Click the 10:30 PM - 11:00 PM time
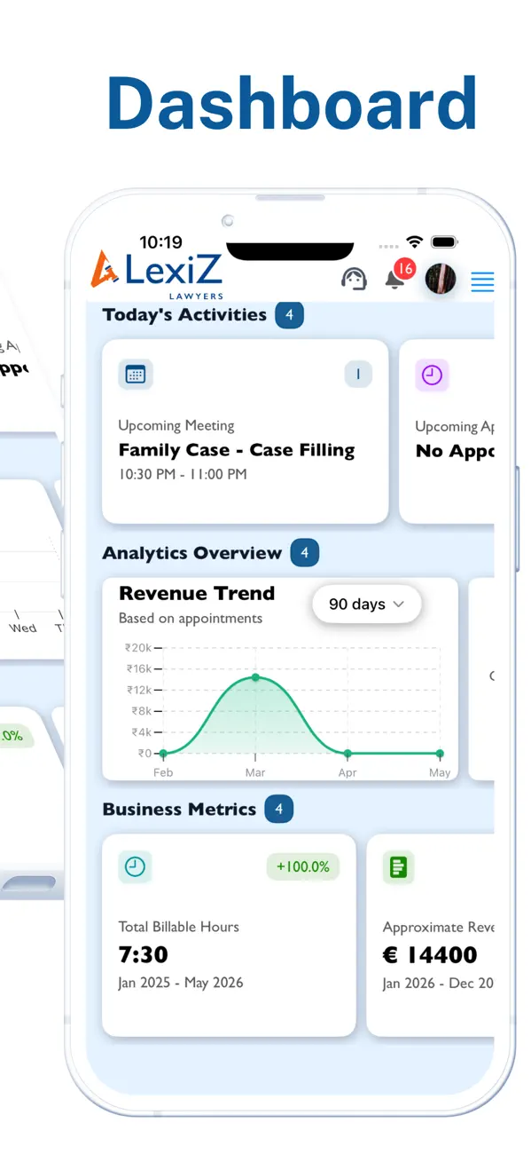 [183, 475]
